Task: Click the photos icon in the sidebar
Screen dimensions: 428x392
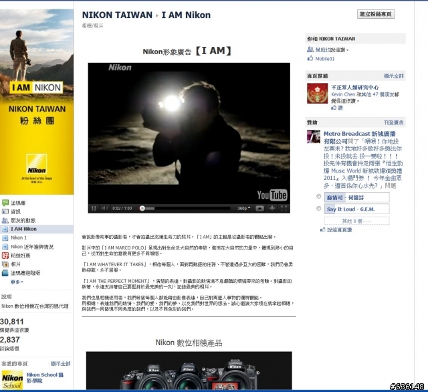Action: tap(5, 264)
